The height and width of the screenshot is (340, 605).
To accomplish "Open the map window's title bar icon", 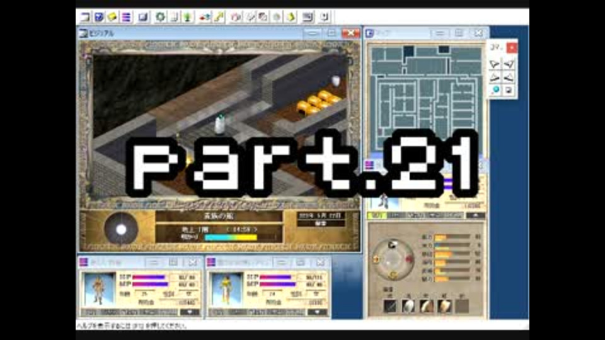I will [370, 33].
